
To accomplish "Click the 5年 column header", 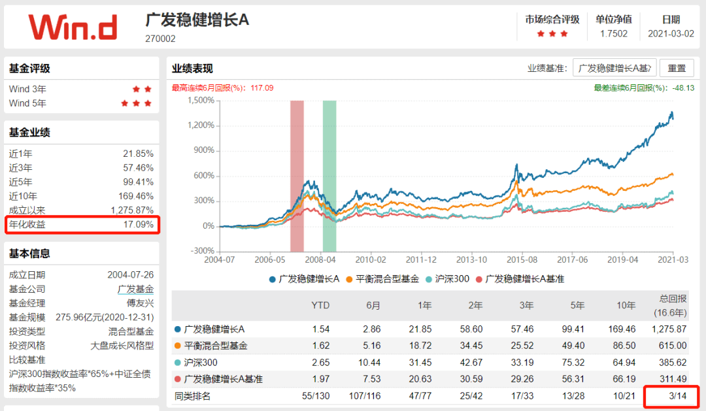I will pyautogui.click(x=577, y=306).
